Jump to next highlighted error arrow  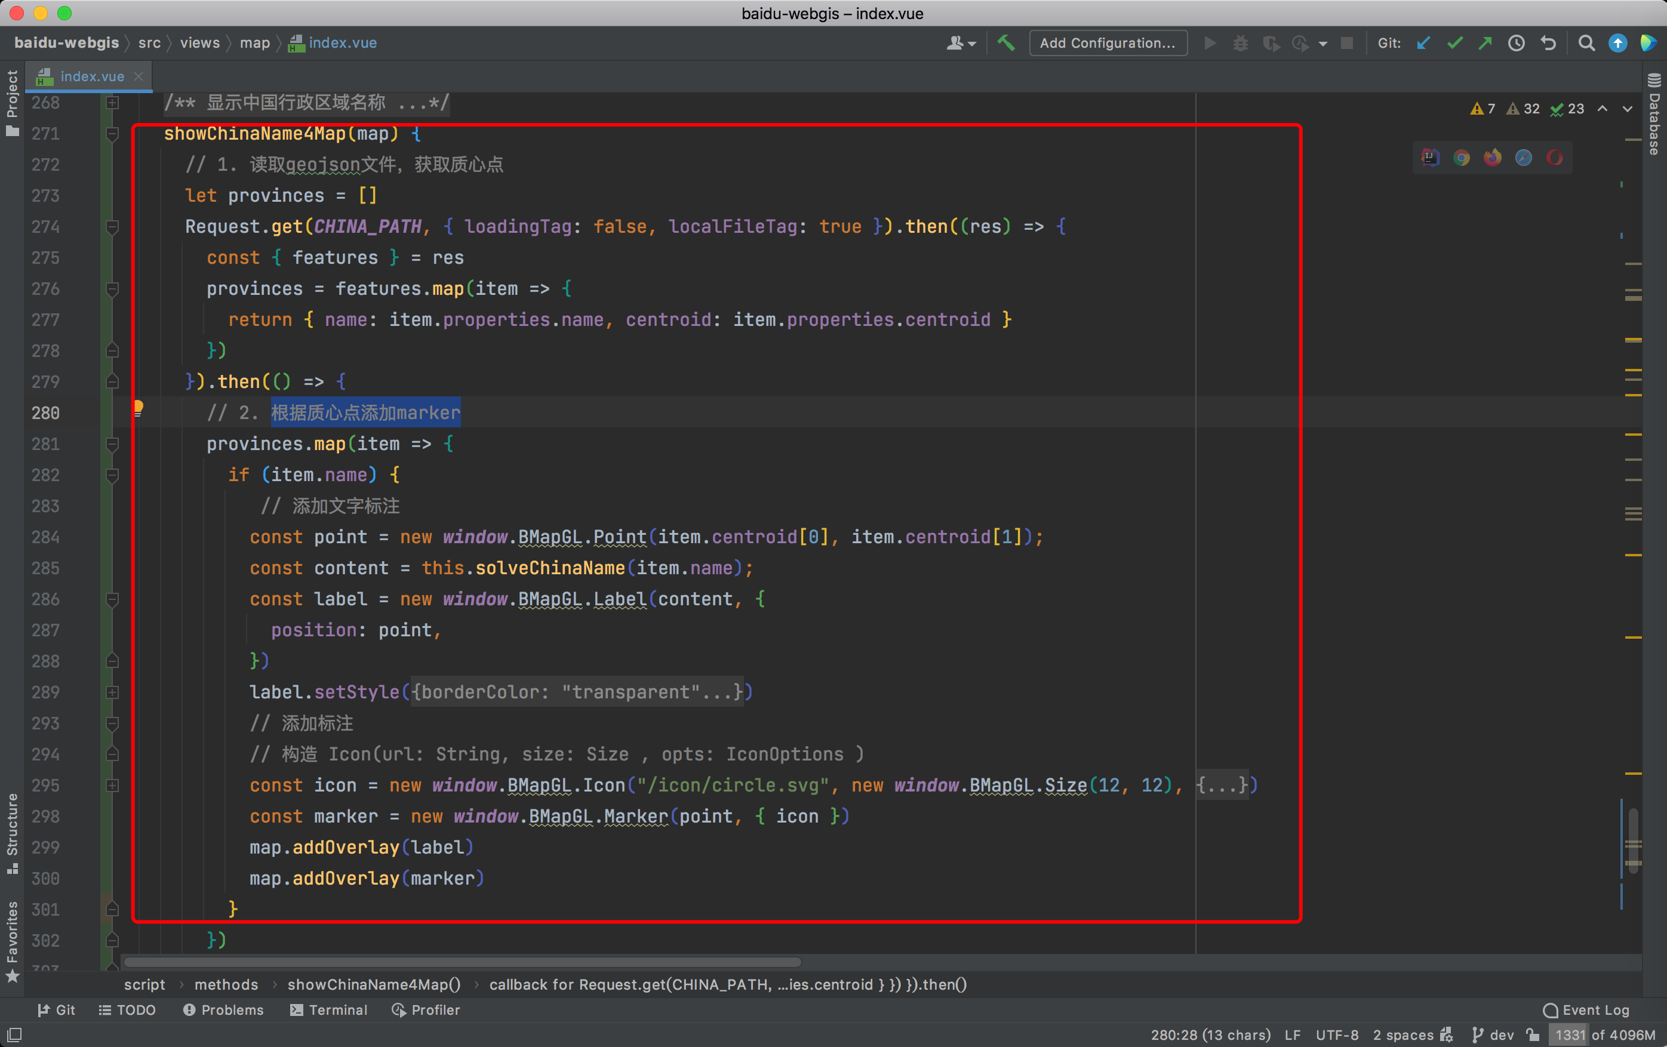pos(1627,109)
